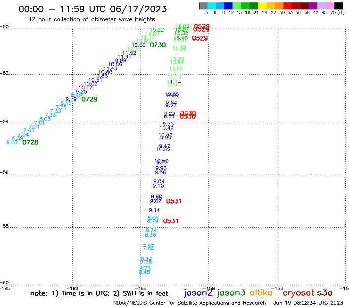The width and height of the screenshot is (349, 307).
Task: Click the wave height value 12.13
Action: pyautogui.click(x=174, y=77)
